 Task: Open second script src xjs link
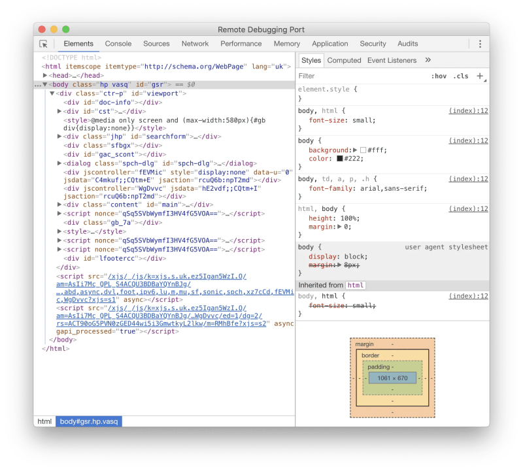click(x=161, y=316)
